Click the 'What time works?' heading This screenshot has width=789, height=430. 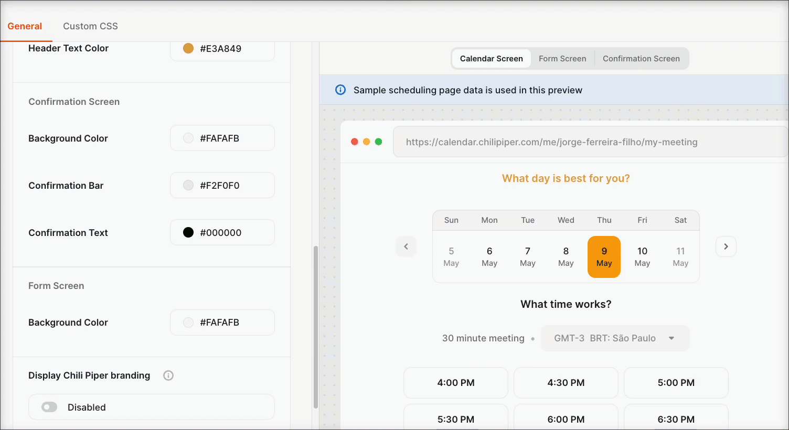(566, 304)
